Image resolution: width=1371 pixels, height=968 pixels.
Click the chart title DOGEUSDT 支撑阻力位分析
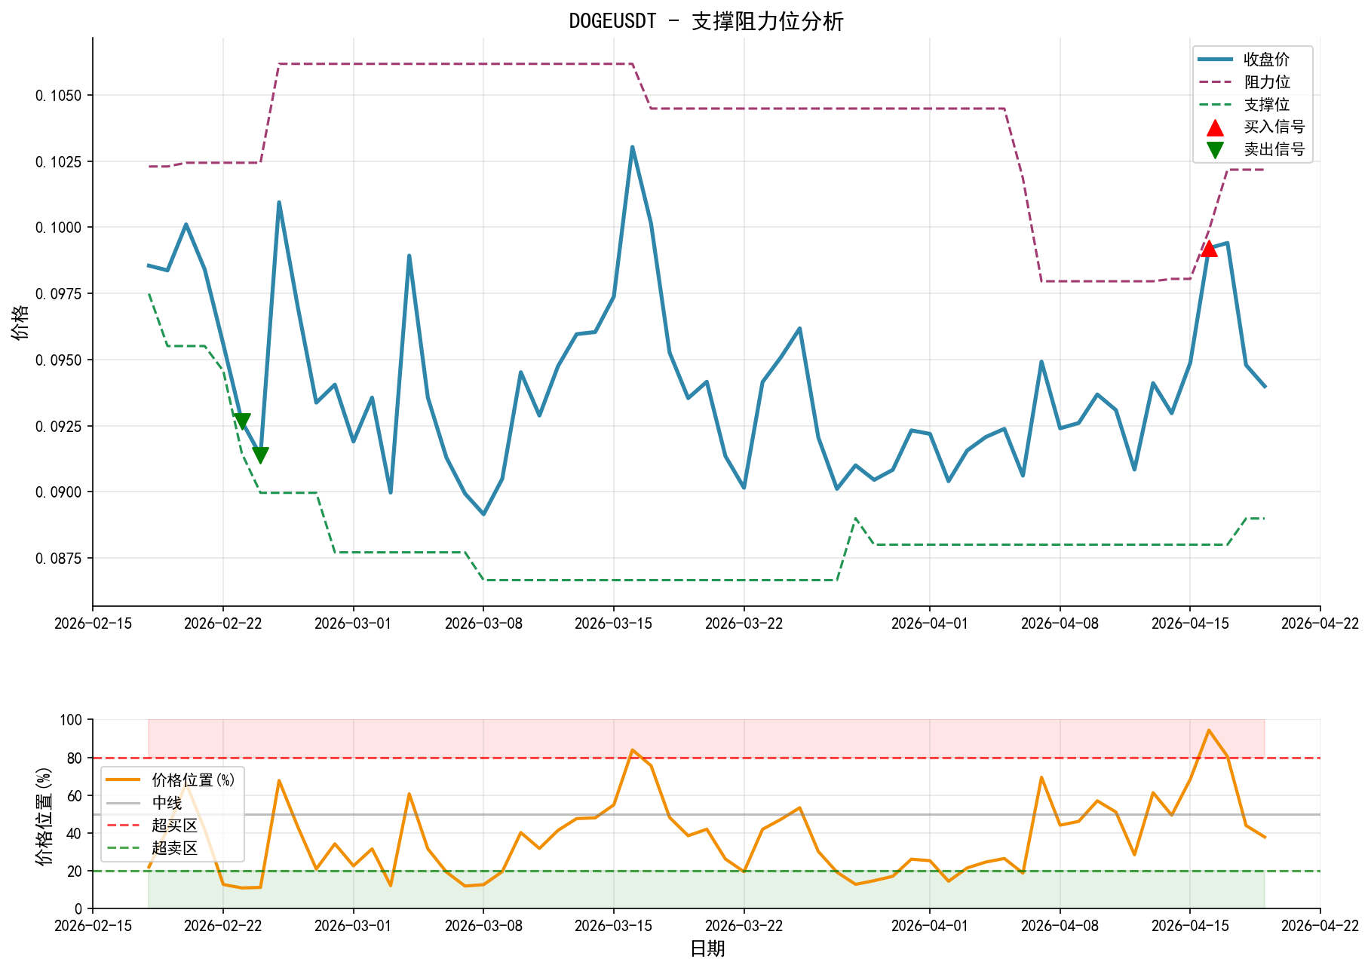pyautogui.click(x=706, y=21)
